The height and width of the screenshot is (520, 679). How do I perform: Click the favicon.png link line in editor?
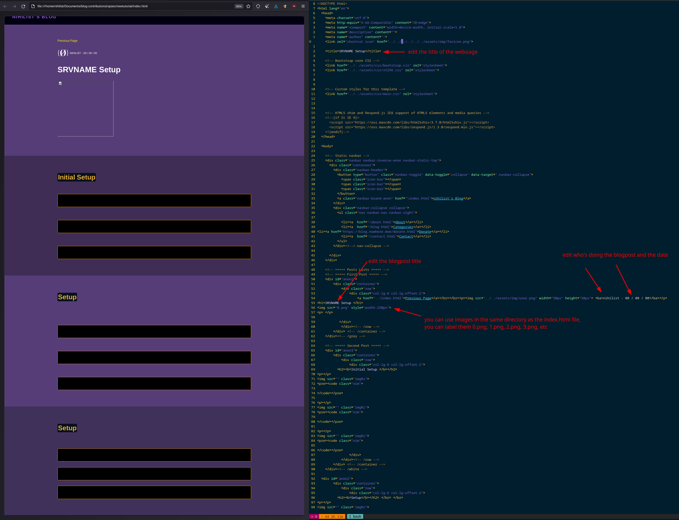click(x=399, y=41)
